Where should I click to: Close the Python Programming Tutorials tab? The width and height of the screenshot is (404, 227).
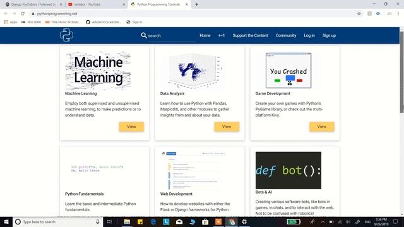point(187,4)
